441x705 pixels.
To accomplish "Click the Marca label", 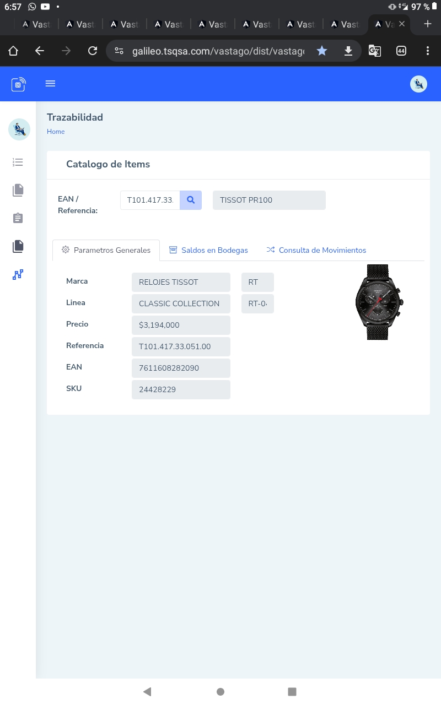I will [77, 281].
